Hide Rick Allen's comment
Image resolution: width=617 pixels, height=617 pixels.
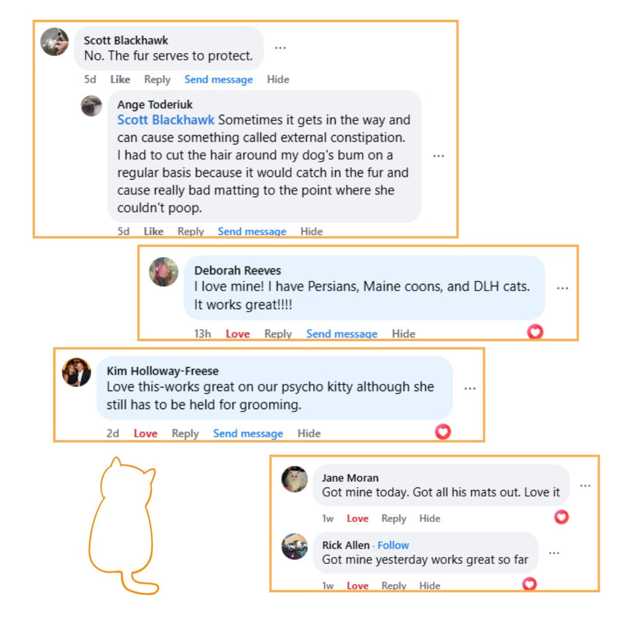click(429, 586)
